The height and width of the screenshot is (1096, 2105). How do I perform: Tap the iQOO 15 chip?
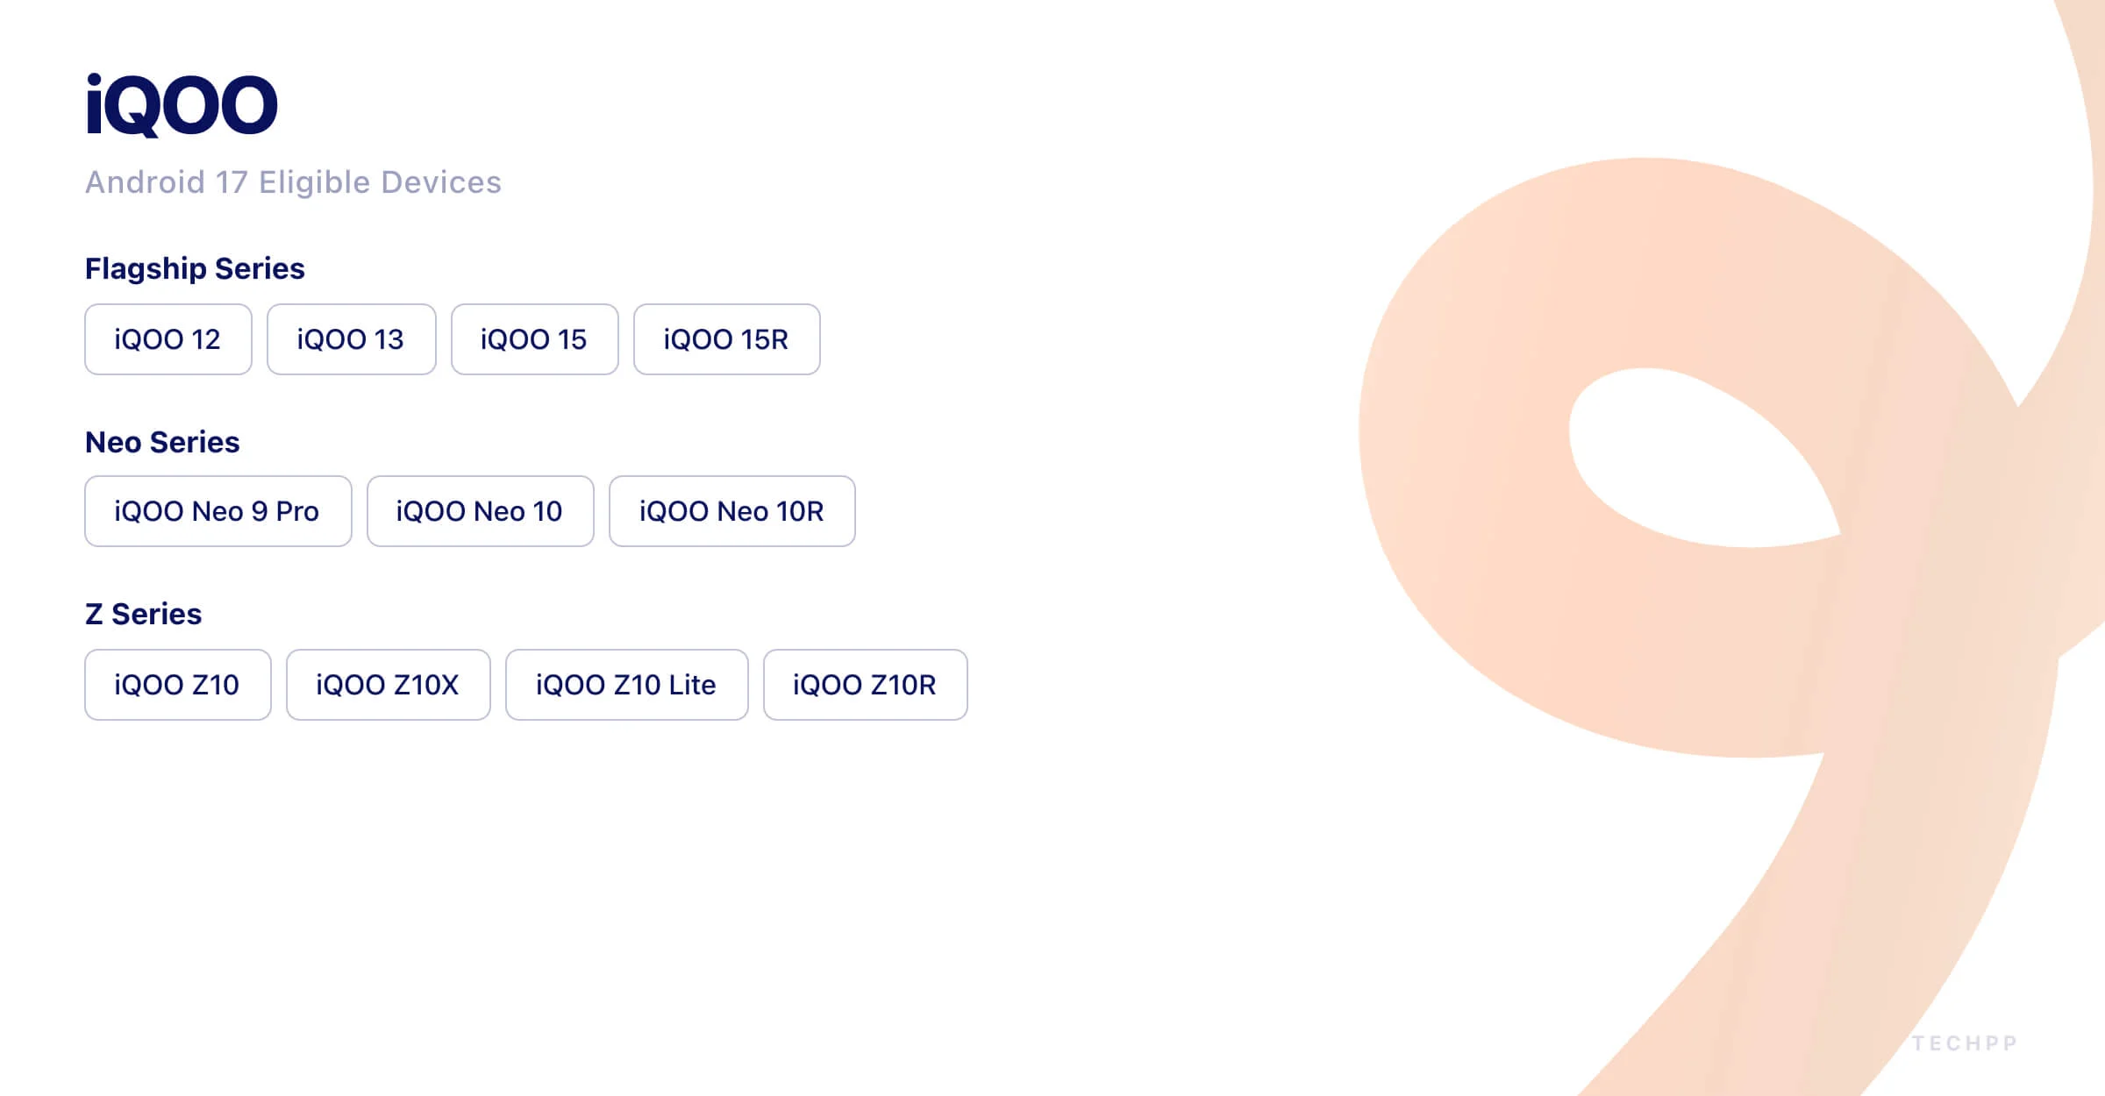click(534, 339)
